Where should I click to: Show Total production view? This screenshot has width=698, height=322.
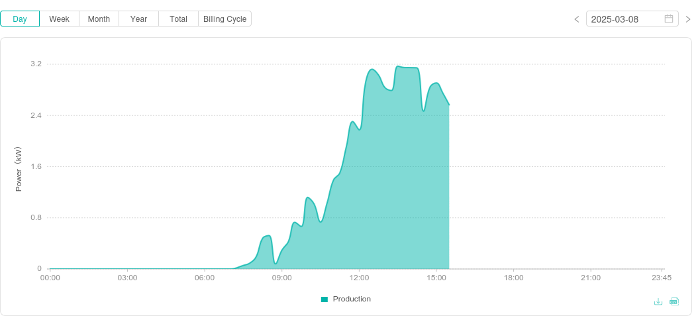[178, 19]
